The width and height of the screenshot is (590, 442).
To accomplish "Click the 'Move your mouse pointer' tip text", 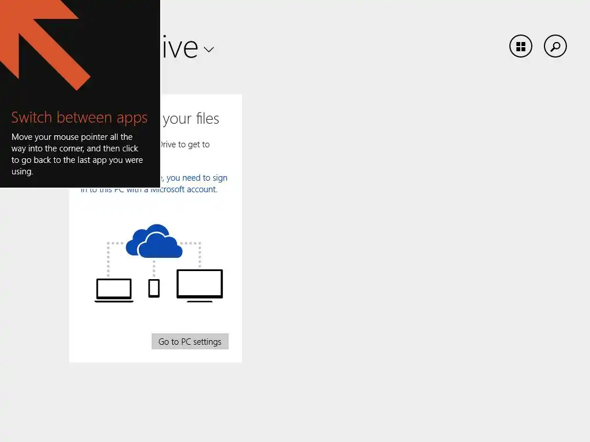I will (77, 154).
